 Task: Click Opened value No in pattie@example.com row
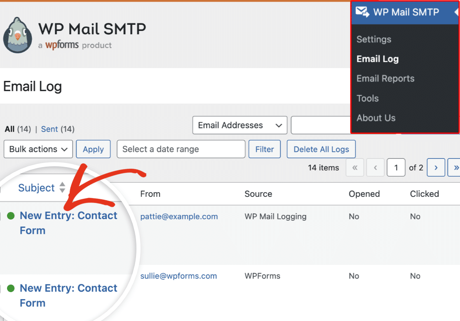click(x=354, y=217)
